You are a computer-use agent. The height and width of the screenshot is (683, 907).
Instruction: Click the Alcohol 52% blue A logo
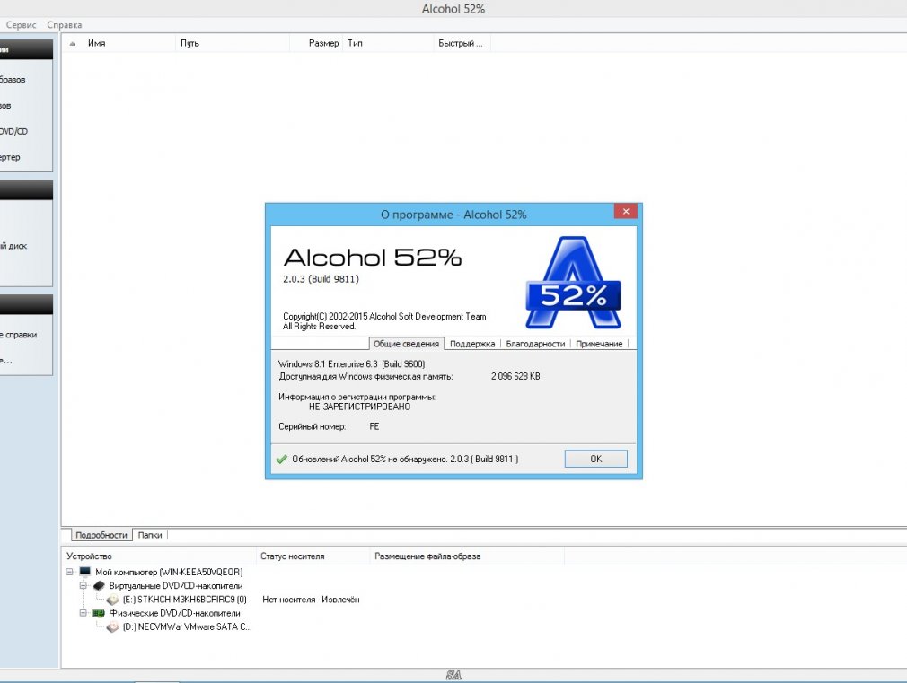point(573,282)
